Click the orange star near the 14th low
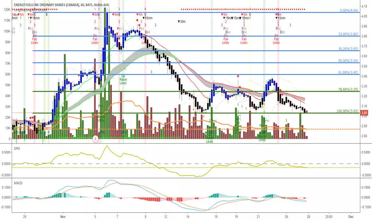Screen dimensions: 372x220 click(194, 110)
